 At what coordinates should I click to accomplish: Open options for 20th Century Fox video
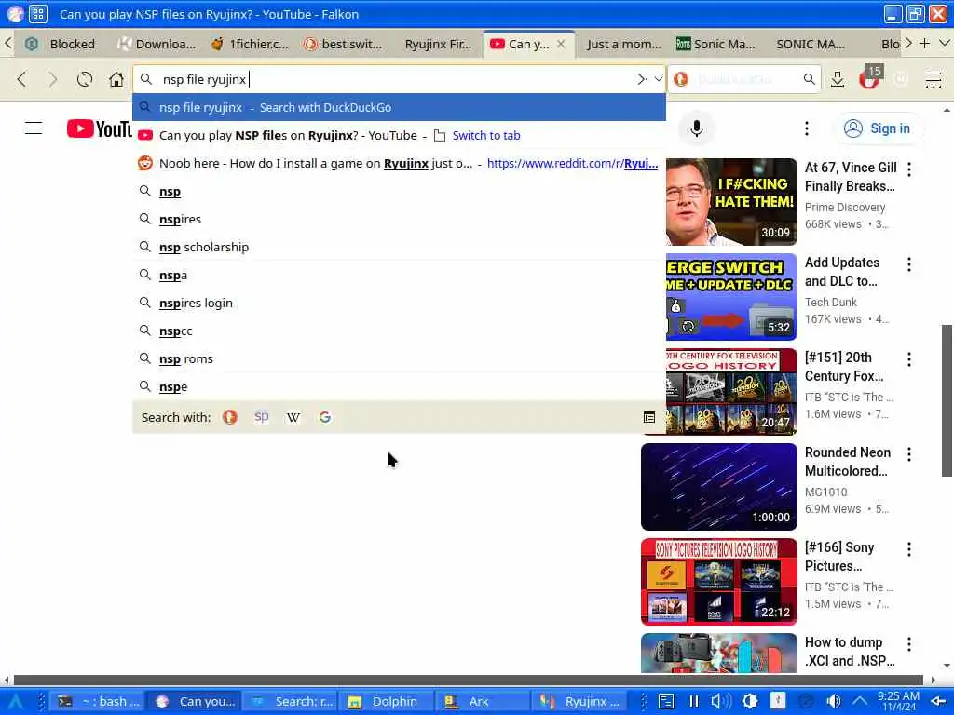click(x=909, y=359)
